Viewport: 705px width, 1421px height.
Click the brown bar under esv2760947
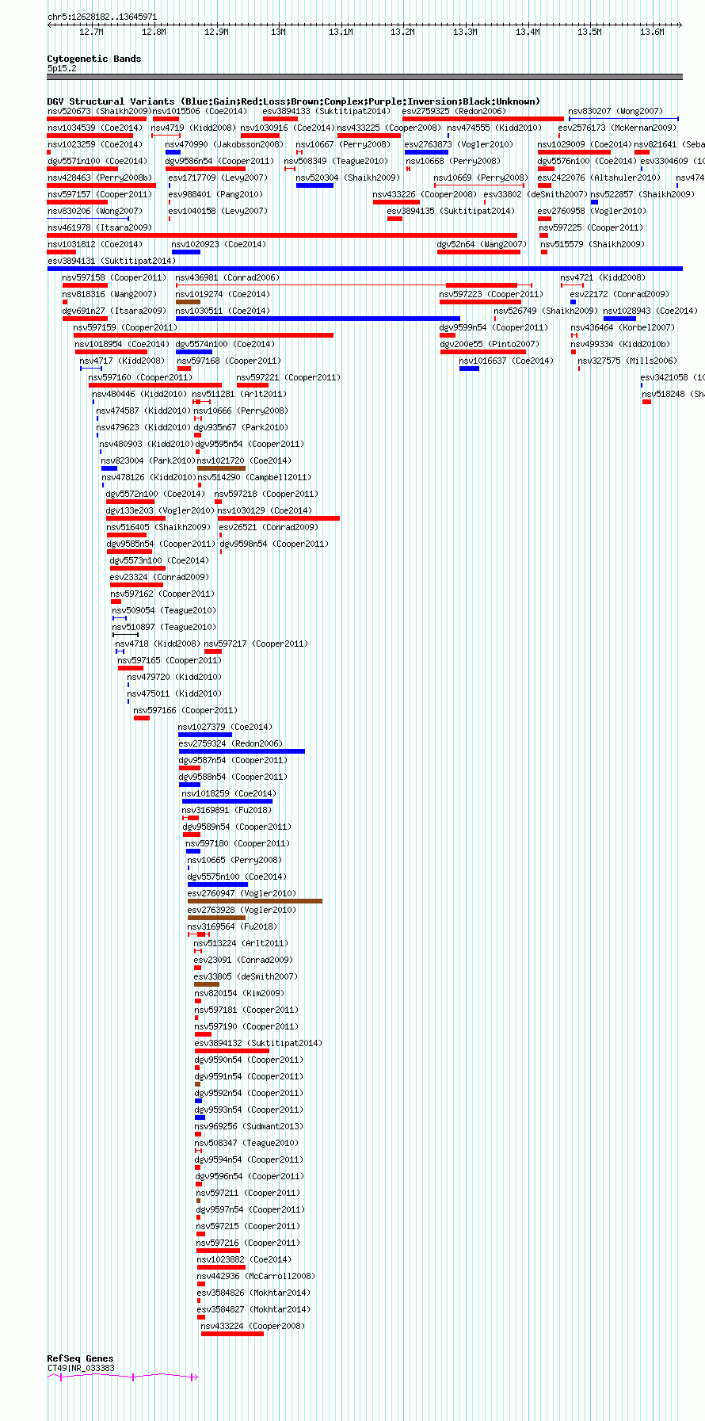click(x=255, y=901)
